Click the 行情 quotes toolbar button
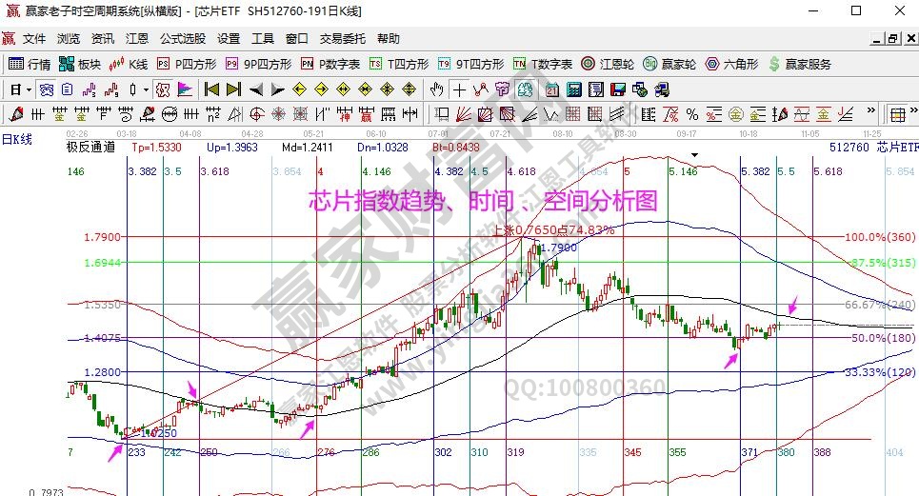The width and height of the screenshot is (919, 496). coord(30,64)
